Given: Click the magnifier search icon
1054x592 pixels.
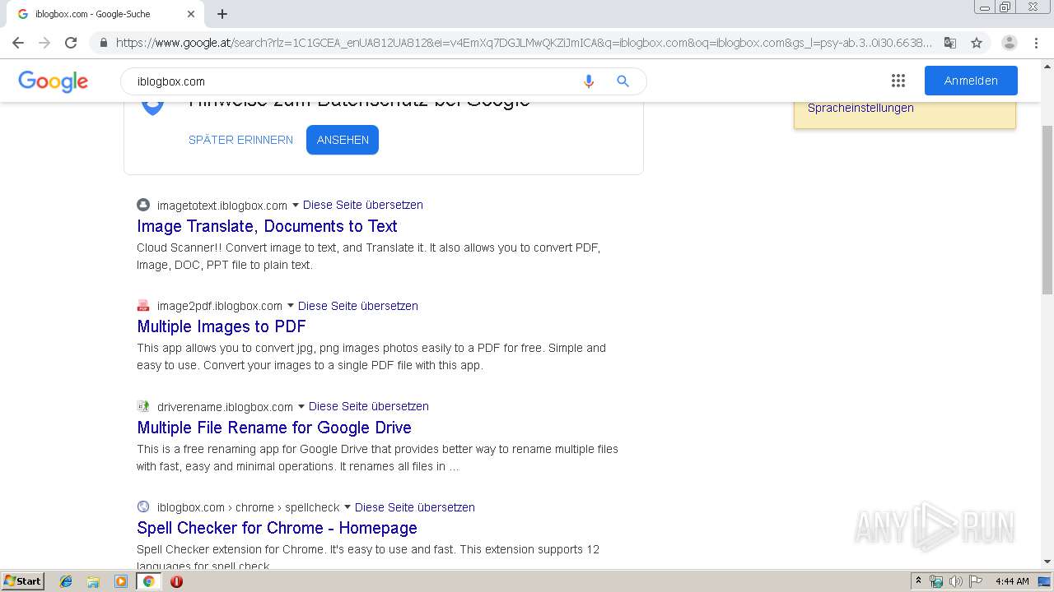Looking at the screenshot, I should click(623, 81).
